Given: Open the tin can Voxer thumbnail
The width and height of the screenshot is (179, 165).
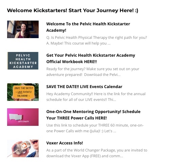Looking at the screenshot, I should pyautogui.click(x=23, y=148).
